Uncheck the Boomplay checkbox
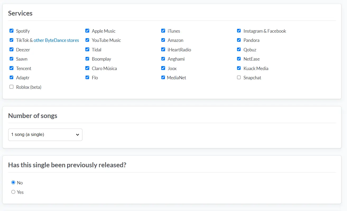 [87, 59]
